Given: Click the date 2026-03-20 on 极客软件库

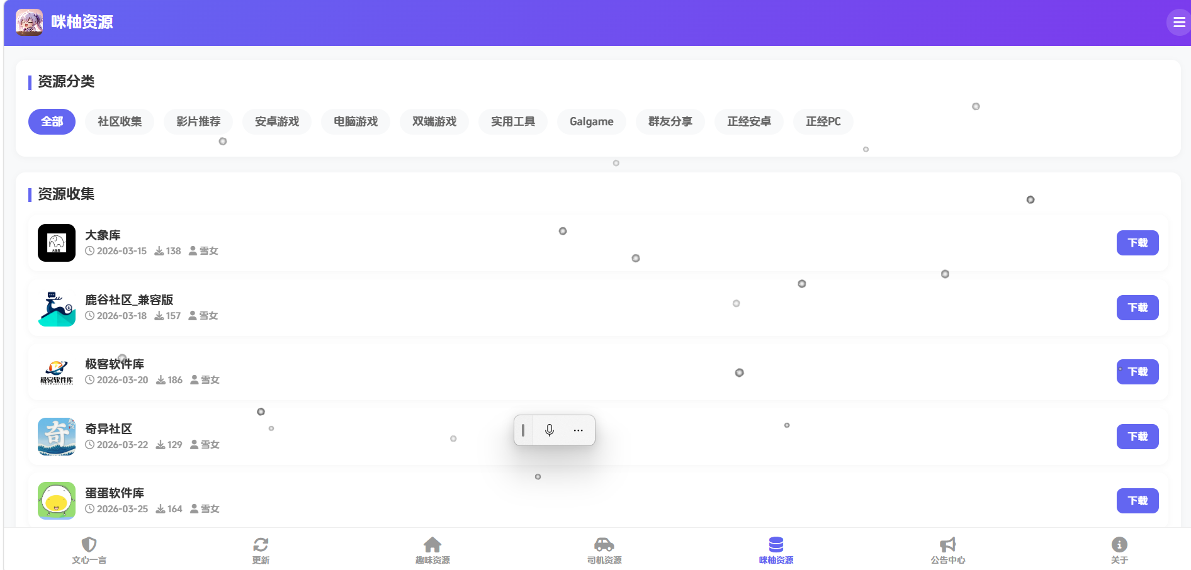Looking at the screenshot, I should (x=122, y=380).
